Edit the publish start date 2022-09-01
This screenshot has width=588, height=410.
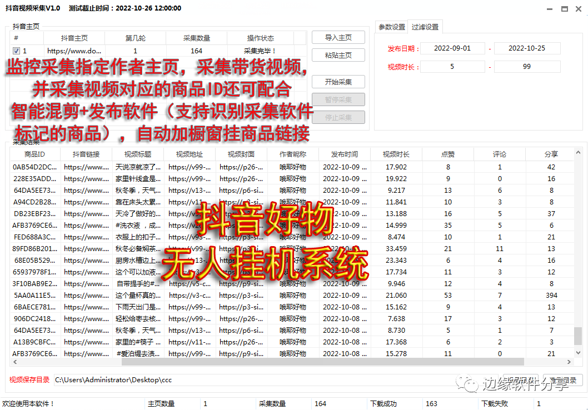(x=452, y=48)
